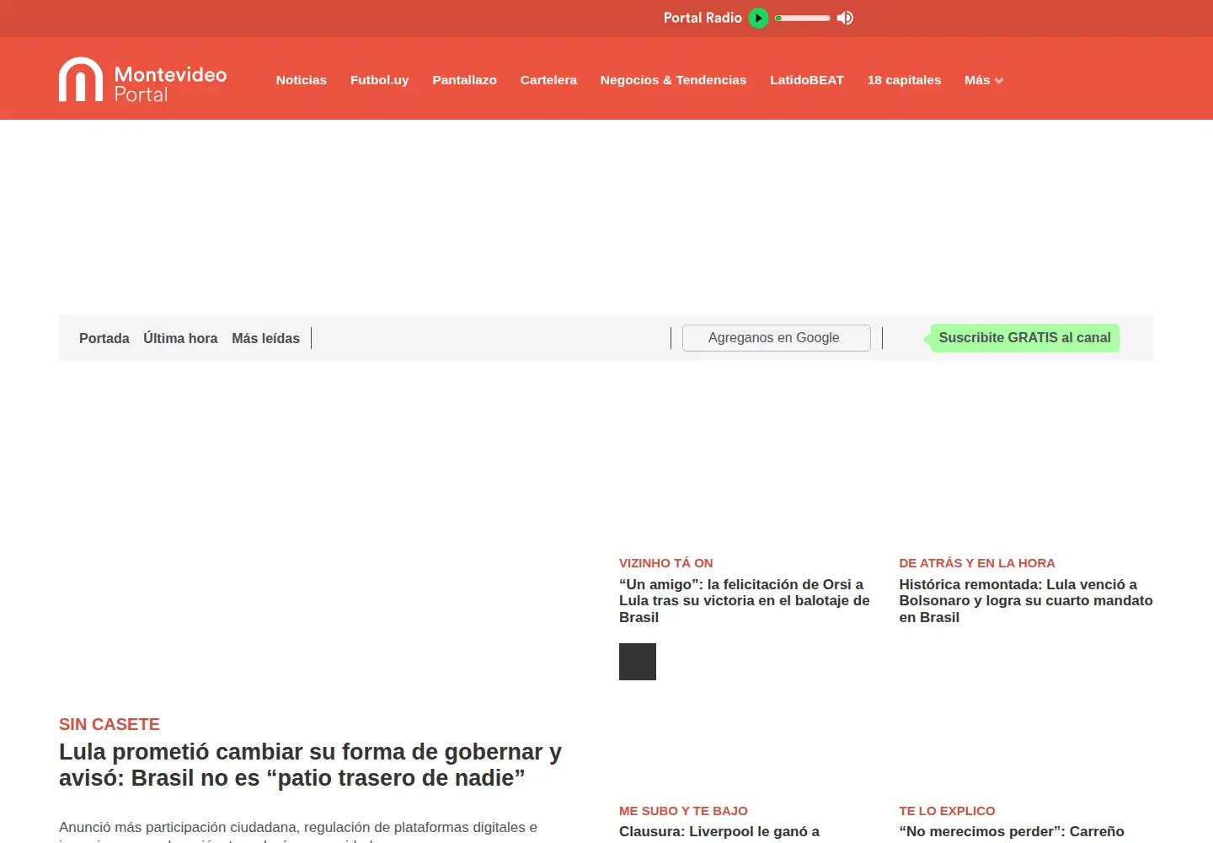This screenshot has height=843, width=1213.
Task: Open the SIN CASETE category label
Action: pos(110,724)
